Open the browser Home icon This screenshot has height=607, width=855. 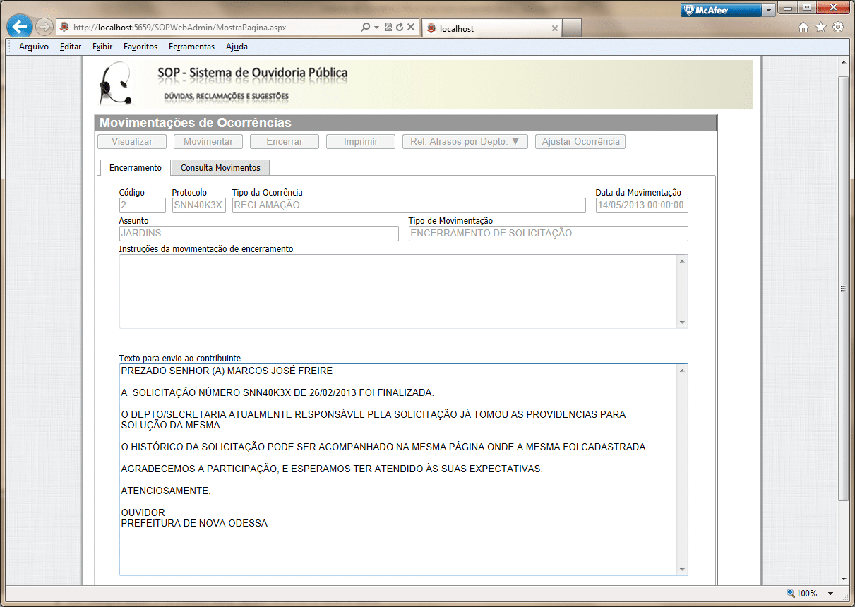click(x=803, y=28)
